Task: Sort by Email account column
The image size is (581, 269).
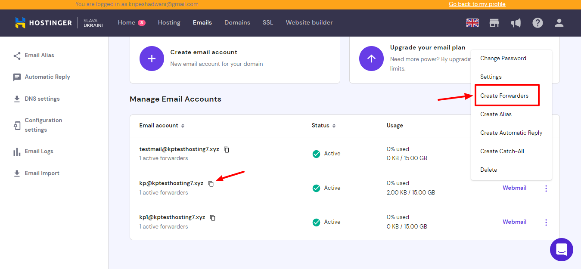Action: [183, 126]
